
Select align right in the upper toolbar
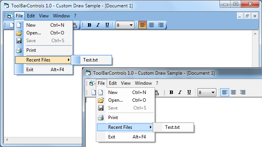161,25
